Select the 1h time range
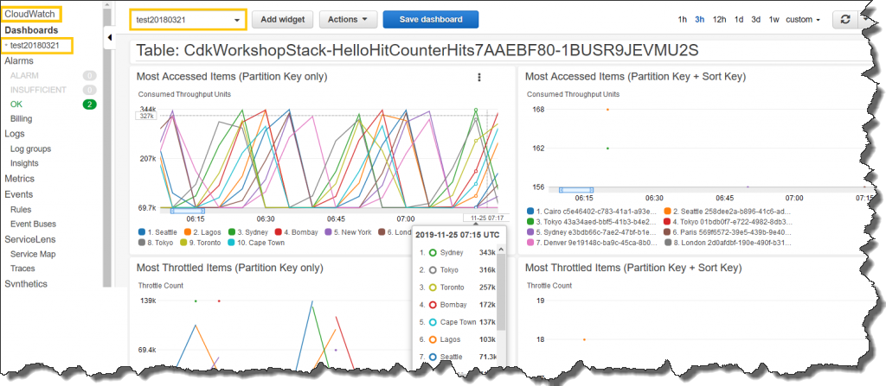This screenshot has width=886, height=386. pyautogui.click(x=683, y=19)
